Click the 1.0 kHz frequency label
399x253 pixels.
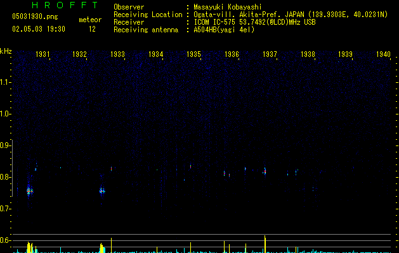coord(5,114)
